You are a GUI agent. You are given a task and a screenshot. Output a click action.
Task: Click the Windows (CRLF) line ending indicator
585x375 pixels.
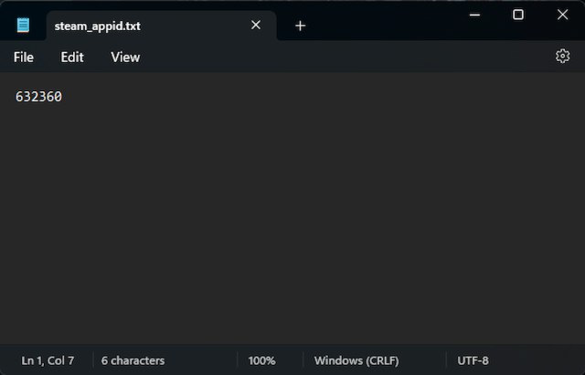point(356,360)
